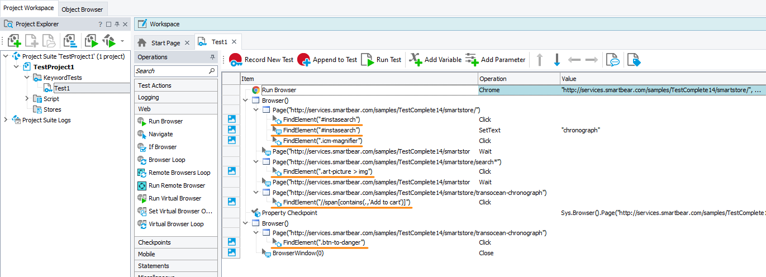Click the Operations search field
766x277 pixels.
[x=171, y=71]
